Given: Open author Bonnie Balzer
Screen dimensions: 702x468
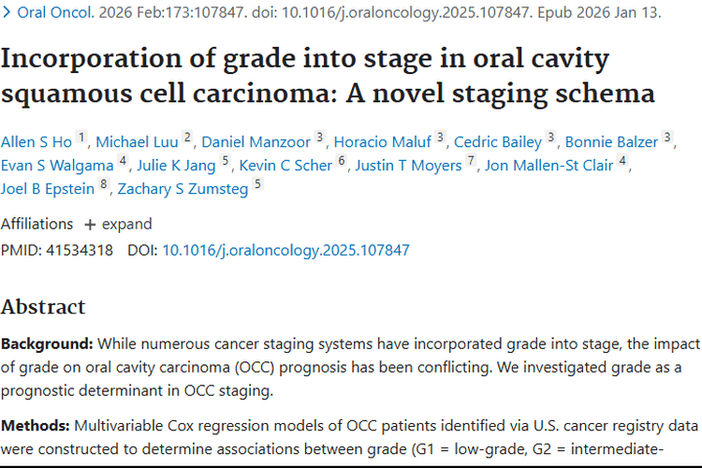Looking at the screenshot, I should pos(613,142).
